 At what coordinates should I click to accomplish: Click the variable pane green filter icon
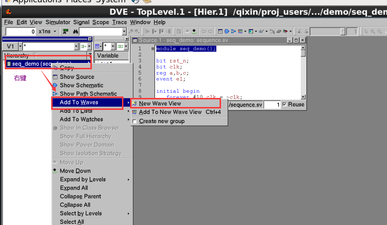pos(120,46)
